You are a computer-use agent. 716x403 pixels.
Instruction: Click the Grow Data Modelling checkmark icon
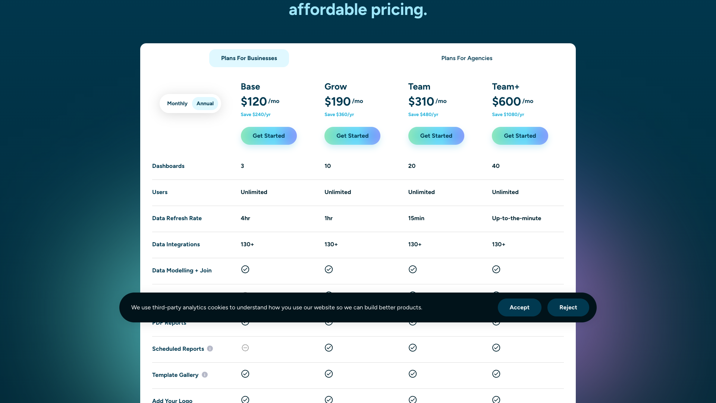[x=329, y=269]
